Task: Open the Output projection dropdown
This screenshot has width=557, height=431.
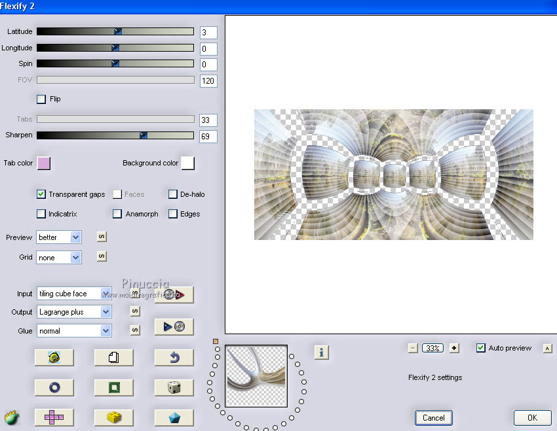Action: (74, 312)
